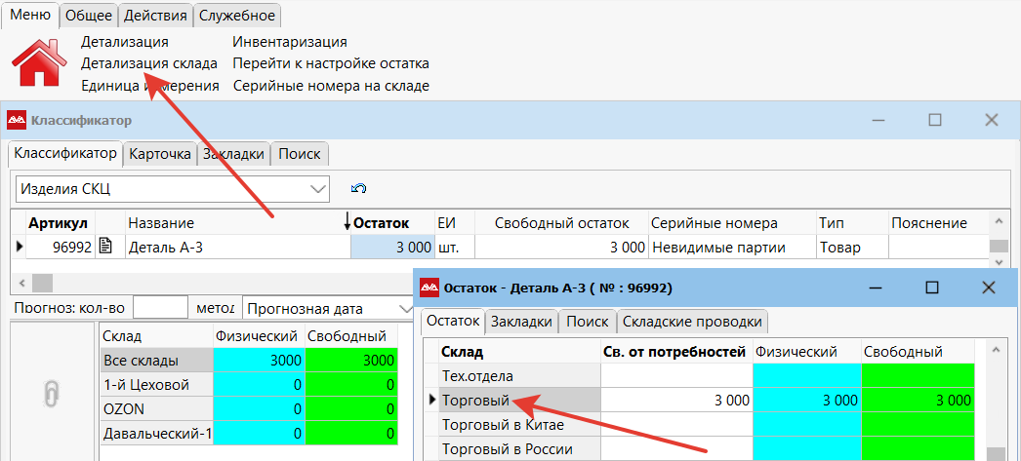
Task: Switch to the Складские проводки tab
Action: 692,321
